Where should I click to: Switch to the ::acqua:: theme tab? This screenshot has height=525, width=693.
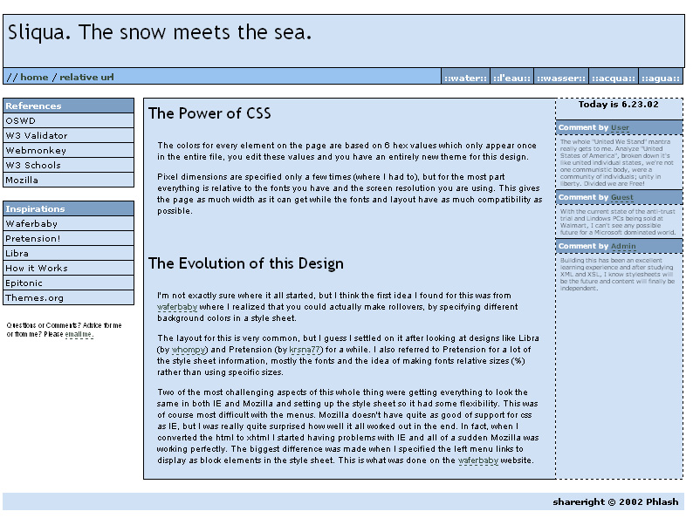(614, 78)
